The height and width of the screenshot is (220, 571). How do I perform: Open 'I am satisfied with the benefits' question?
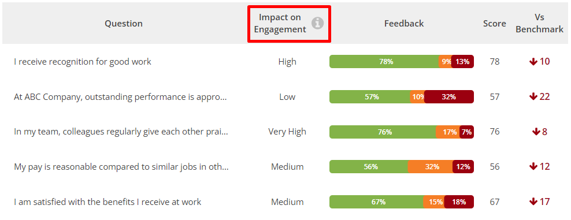(107, 202)
